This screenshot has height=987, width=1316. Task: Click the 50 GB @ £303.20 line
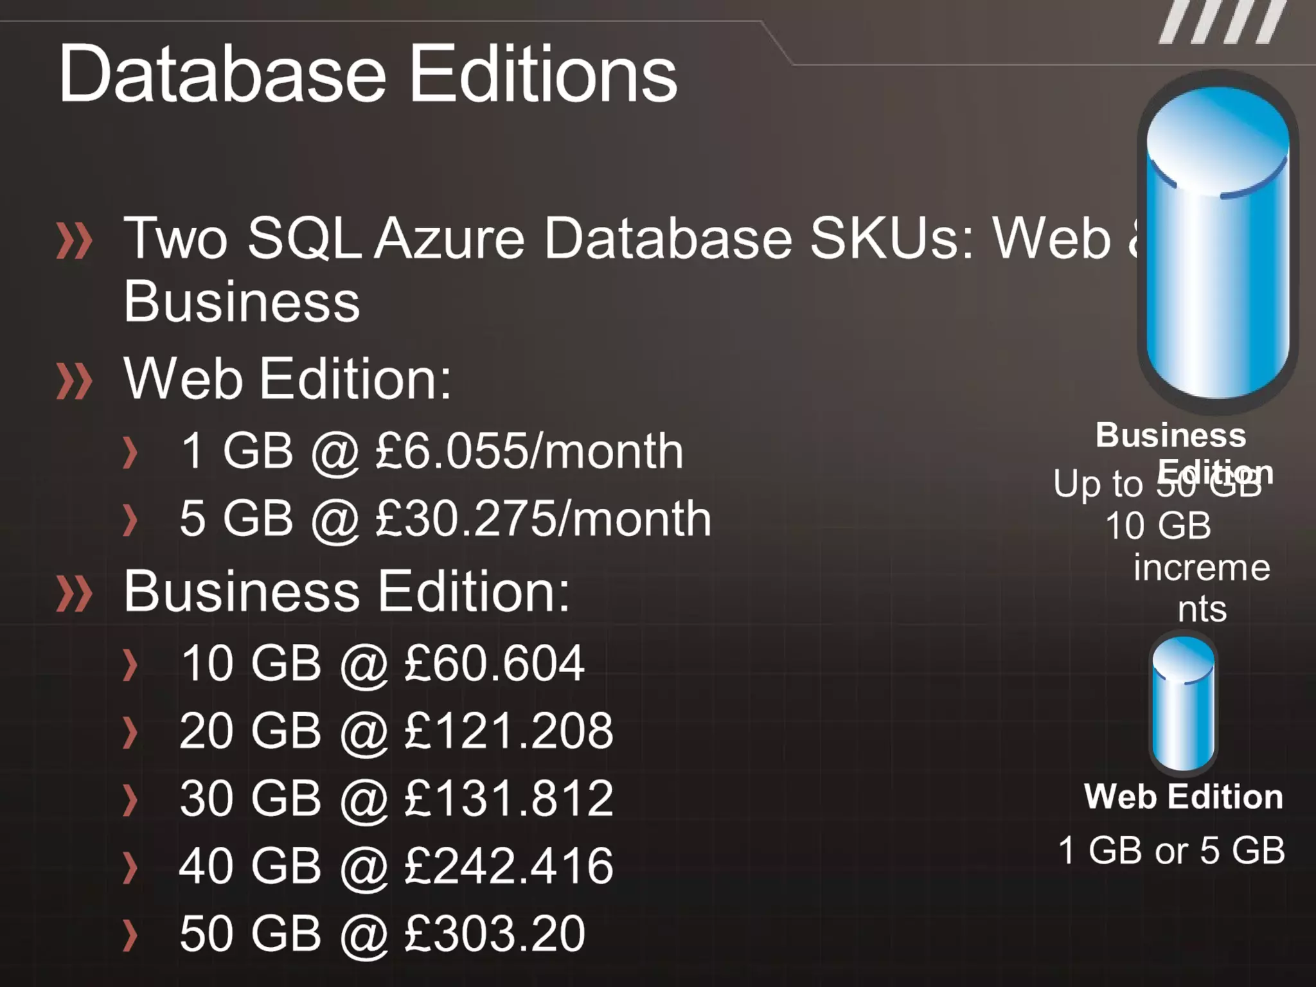point(382,933)
